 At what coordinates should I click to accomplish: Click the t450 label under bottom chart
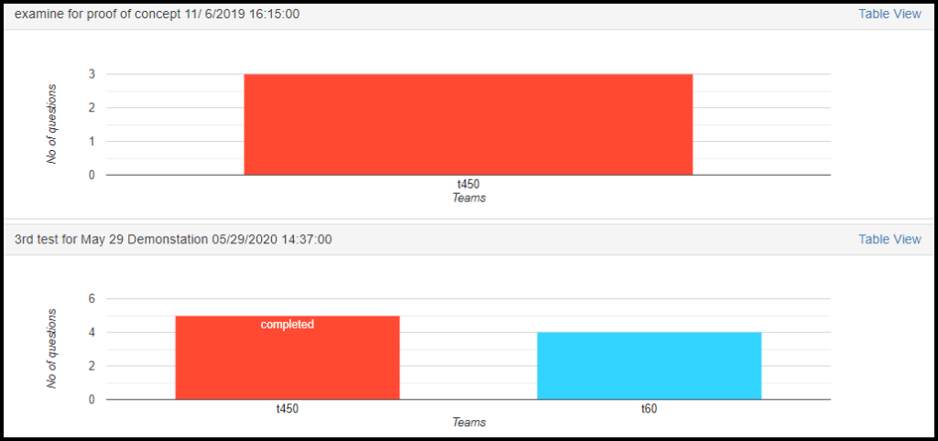pos(287,410)
